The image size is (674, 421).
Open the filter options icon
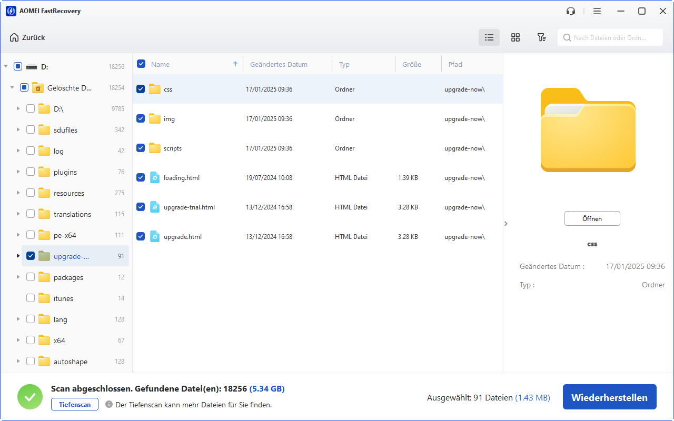(541, 37)
